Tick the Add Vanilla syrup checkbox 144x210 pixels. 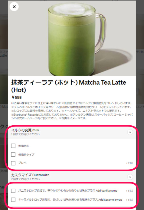click(x=13, y=191)
